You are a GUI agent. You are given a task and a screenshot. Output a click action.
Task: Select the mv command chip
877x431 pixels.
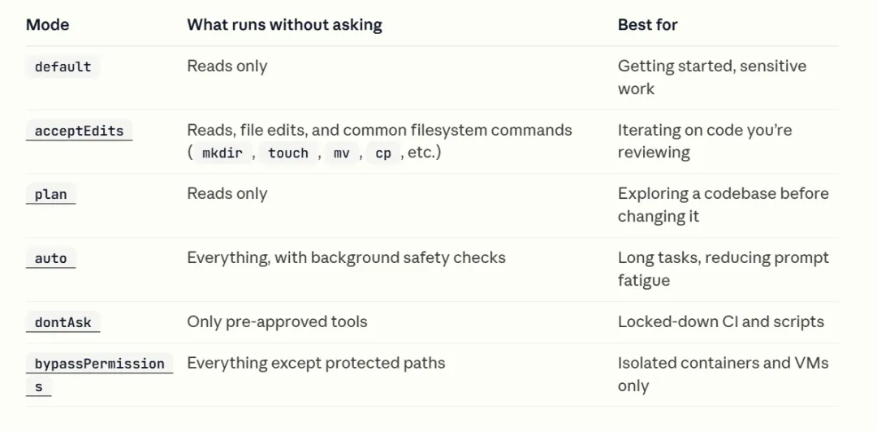[341, 153]
